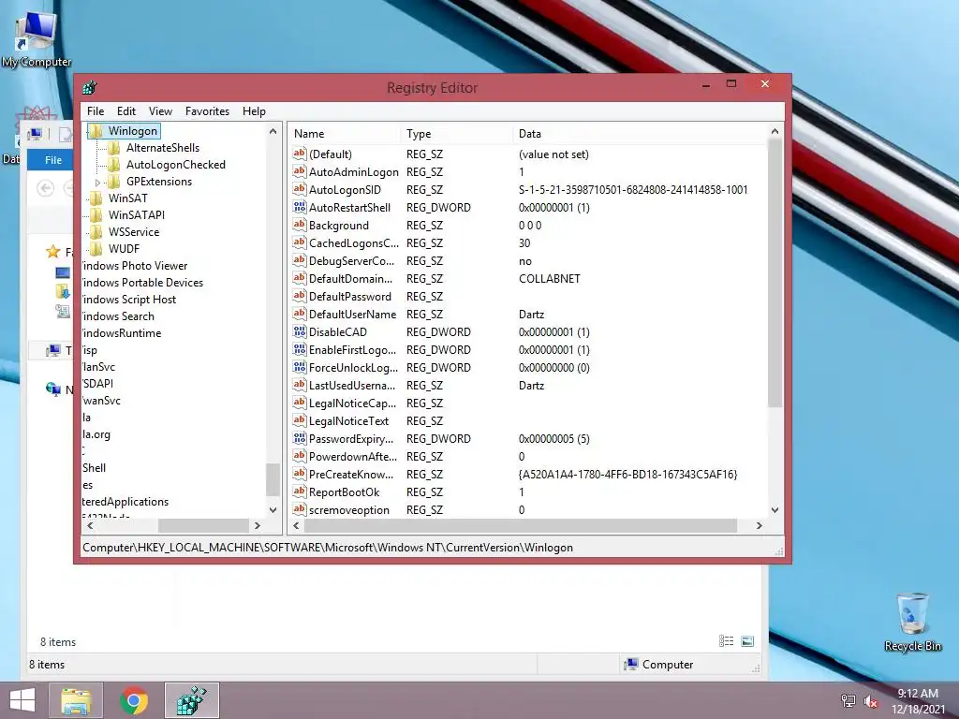The width and height of the screenshot is (959, 719).
Task: Click the ForceUnlockLogon DWORD icon
Action: (x=299, y=367)
